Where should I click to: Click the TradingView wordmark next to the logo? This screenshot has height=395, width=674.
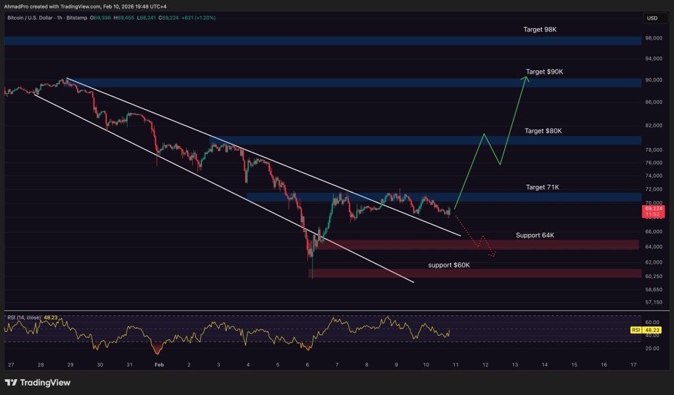click(46, 381)
